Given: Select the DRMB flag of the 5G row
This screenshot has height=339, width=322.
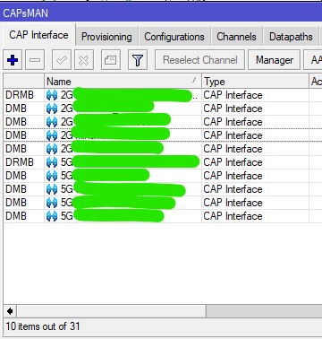Looking at the screenshot, I should (x=20, y=162).
